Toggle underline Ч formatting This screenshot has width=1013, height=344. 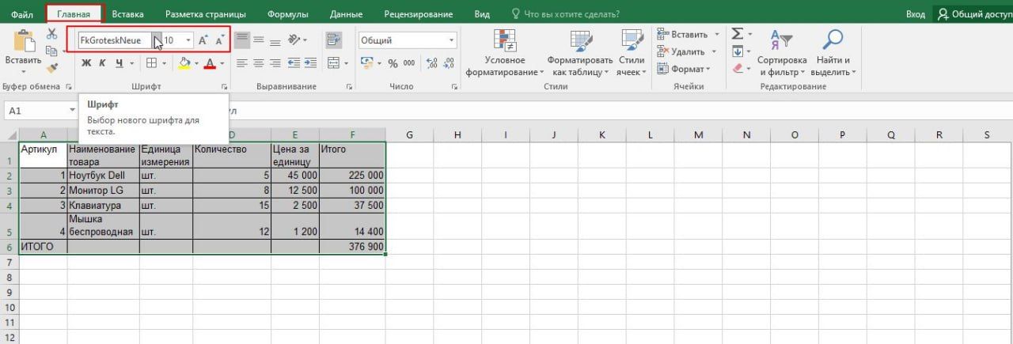tap(120, 63)
